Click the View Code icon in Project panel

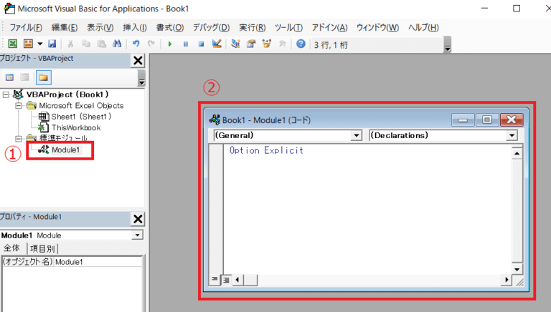pos(10,77)
